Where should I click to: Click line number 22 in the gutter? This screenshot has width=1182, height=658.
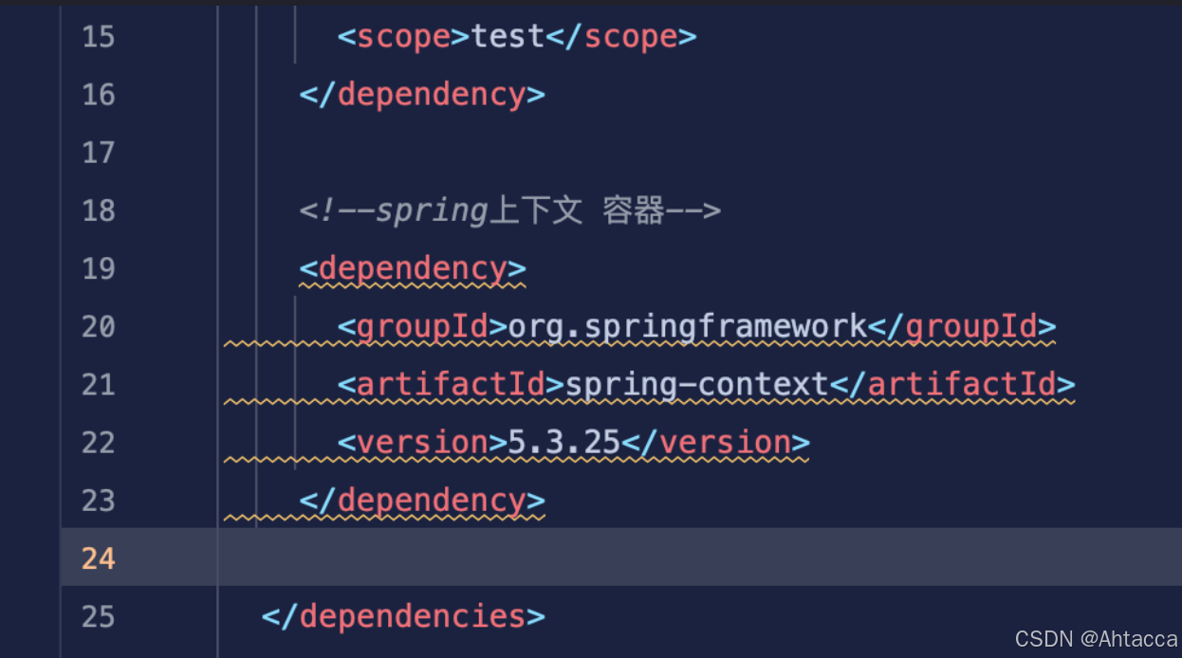(98, 443)
